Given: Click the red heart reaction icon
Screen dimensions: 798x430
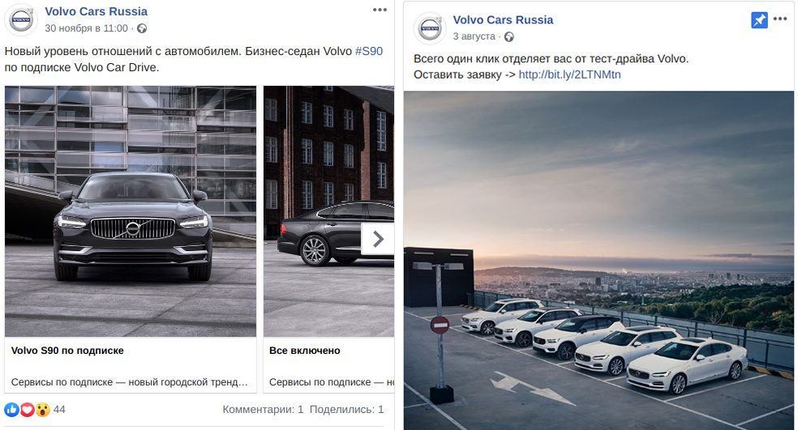Looking at the screenshot, I should [27, 410].
